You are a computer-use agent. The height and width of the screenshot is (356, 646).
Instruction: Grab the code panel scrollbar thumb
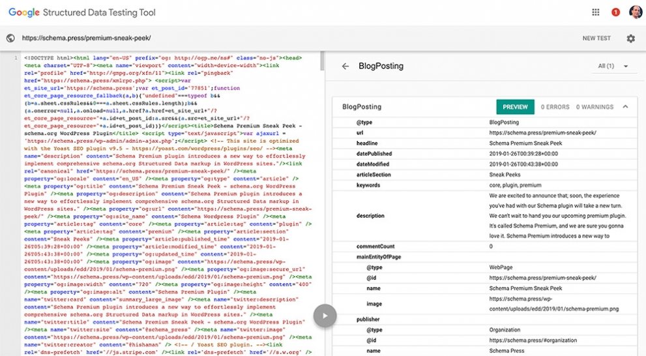(x=322, y=61)
